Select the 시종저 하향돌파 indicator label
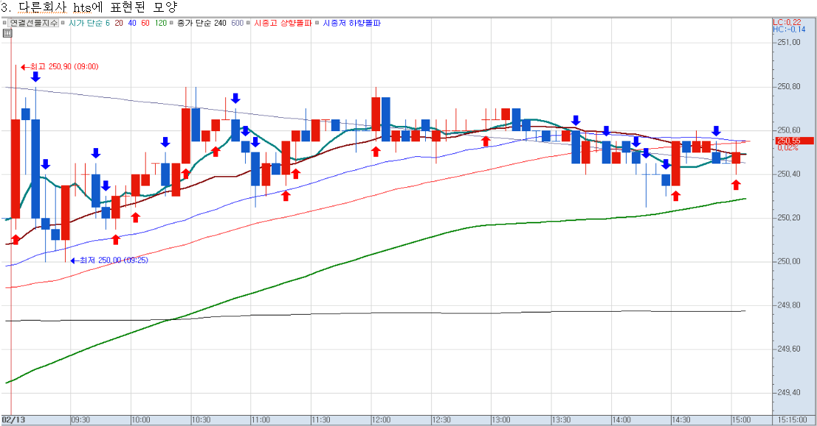This screenshot has width=817, height=426. (x=352, y=23)
